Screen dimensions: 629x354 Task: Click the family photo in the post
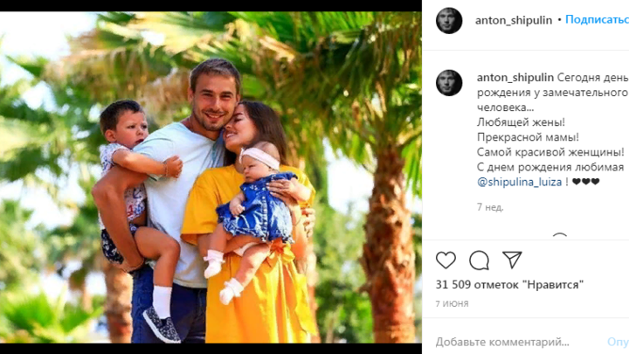point(211,177)
